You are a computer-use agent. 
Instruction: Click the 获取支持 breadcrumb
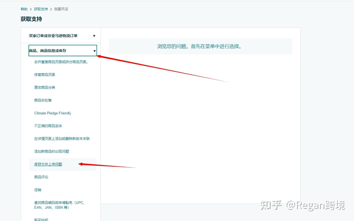point(41,9)
